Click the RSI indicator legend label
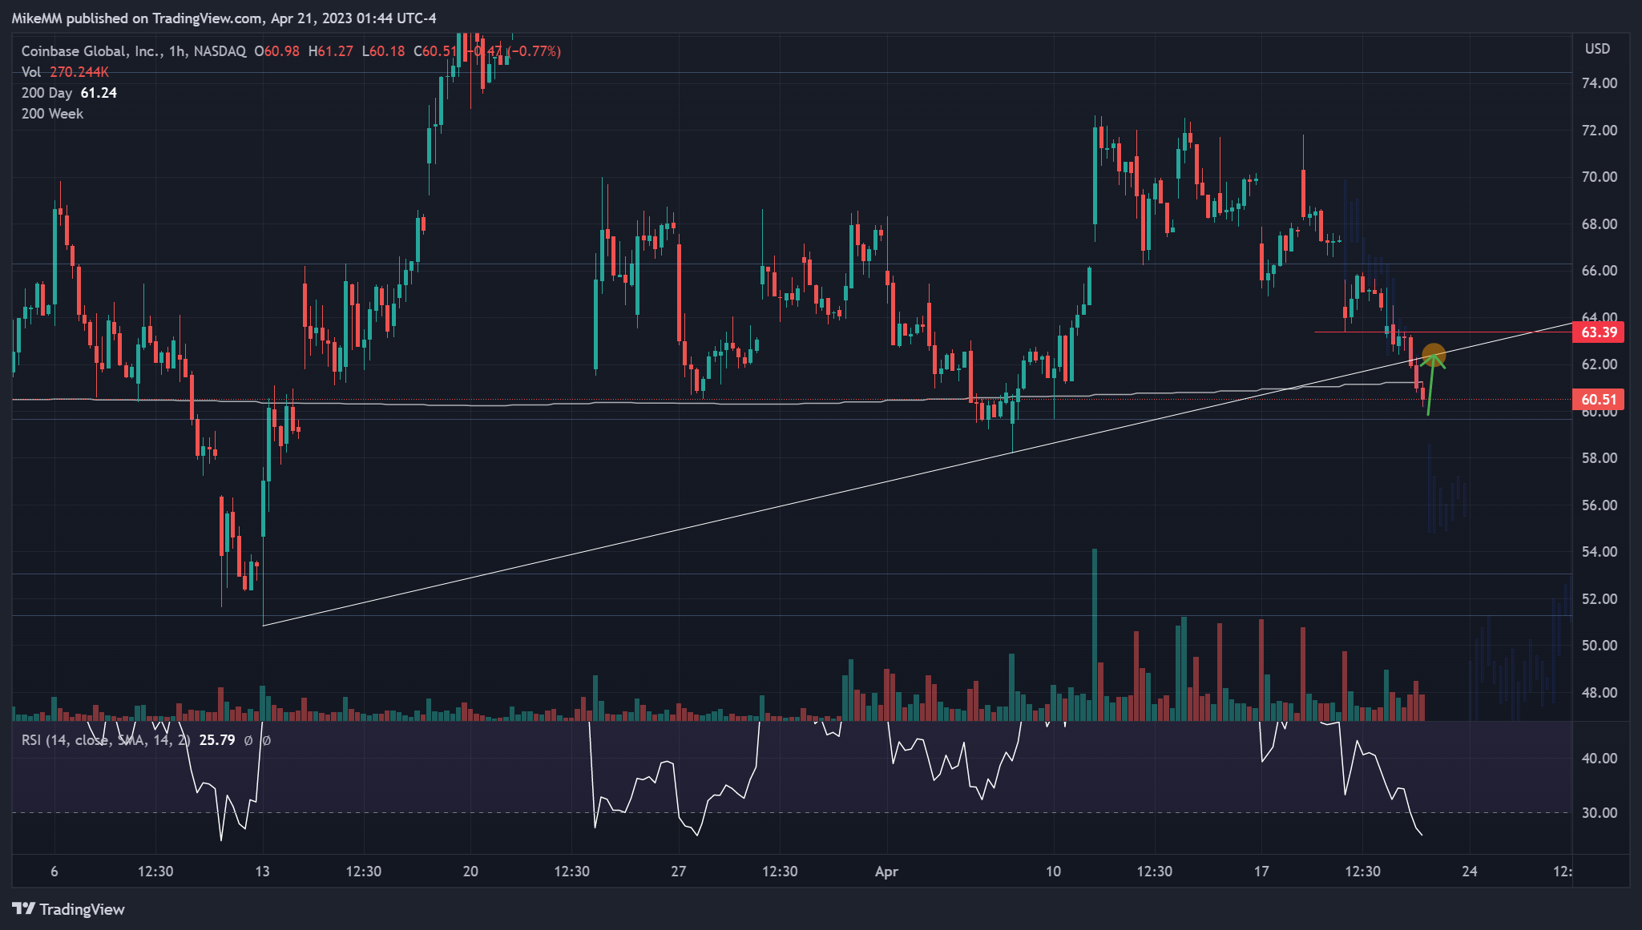 [106, 740]
